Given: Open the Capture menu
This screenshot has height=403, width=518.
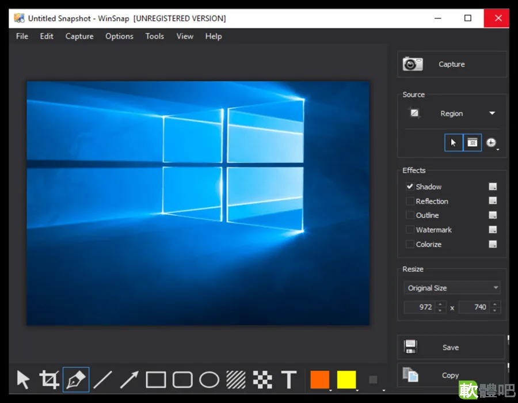Looking at the screenshot, I should point(79,36).
